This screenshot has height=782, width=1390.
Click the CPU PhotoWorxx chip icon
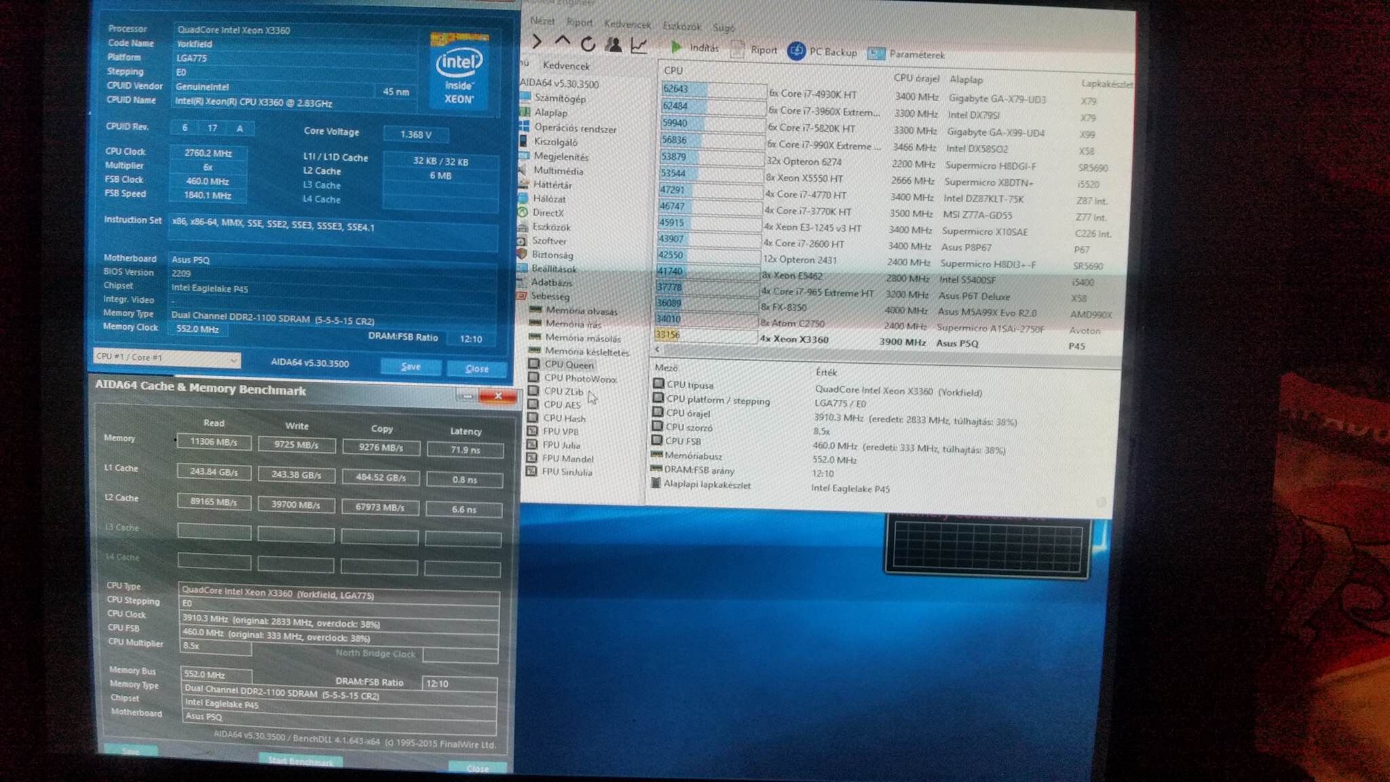click(x=533, y=377)
